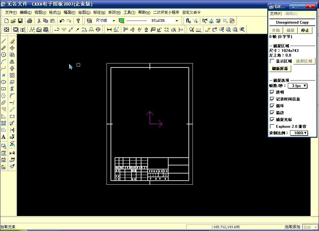Undo the last action
319x231 pixels.
coord(62,21)
